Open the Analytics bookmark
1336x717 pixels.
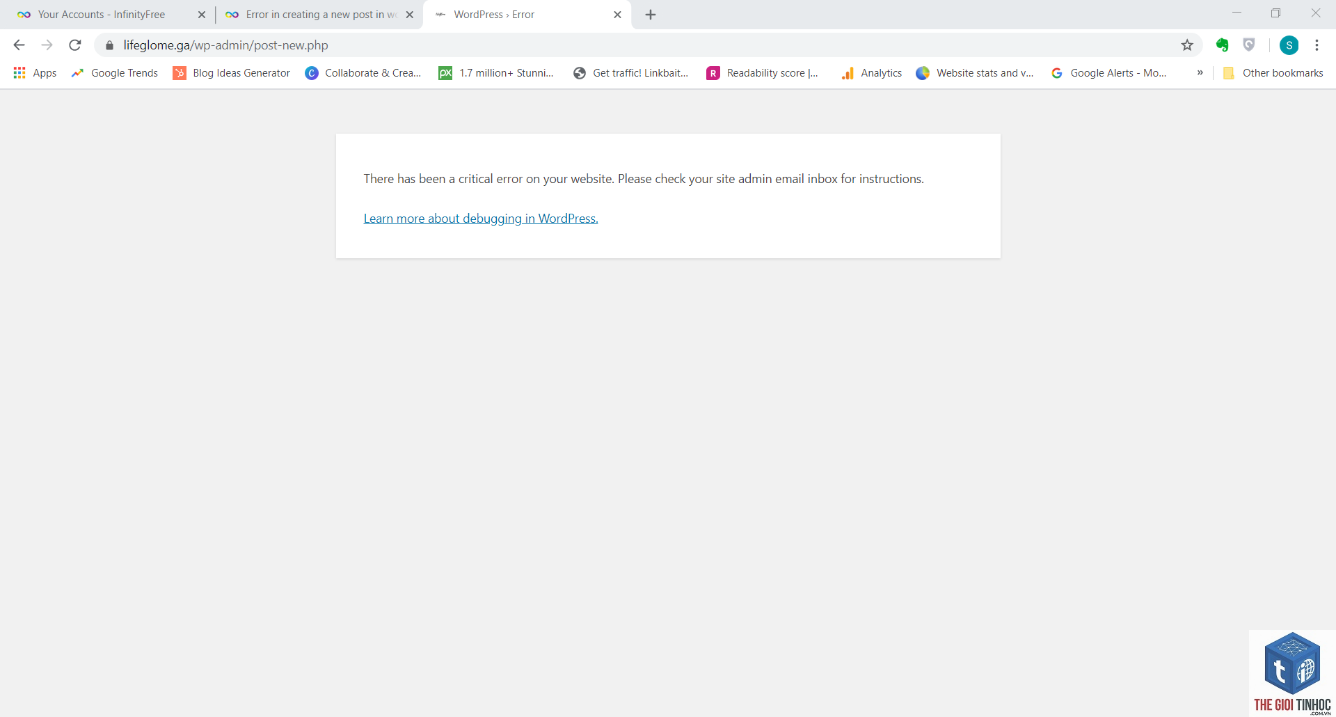(x=872, y=73)
